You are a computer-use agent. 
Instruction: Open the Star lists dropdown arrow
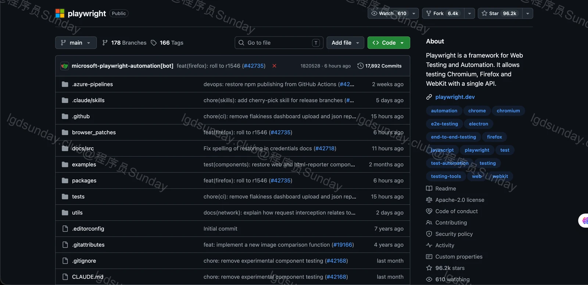tap(528, 14)
